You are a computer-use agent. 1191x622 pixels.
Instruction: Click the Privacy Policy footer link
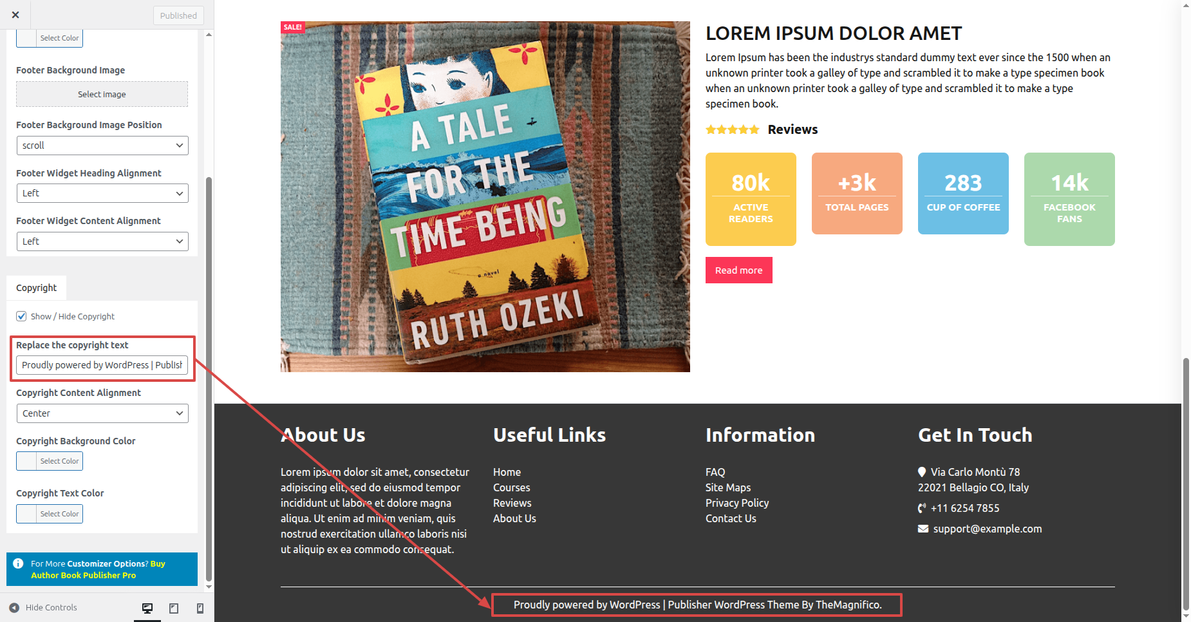(737, 503)
